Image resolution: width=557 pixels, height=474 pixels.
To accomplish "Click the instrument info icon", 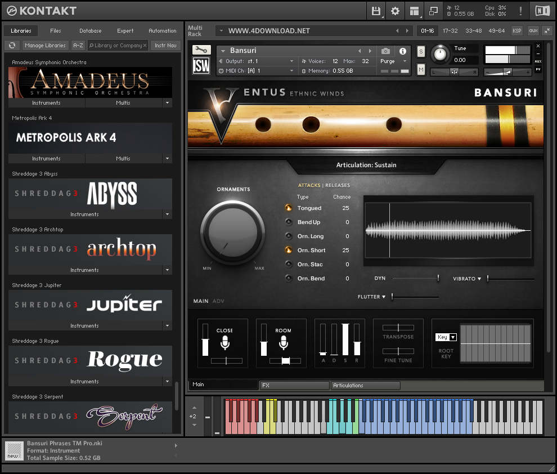I will click(x=402, y=51).
